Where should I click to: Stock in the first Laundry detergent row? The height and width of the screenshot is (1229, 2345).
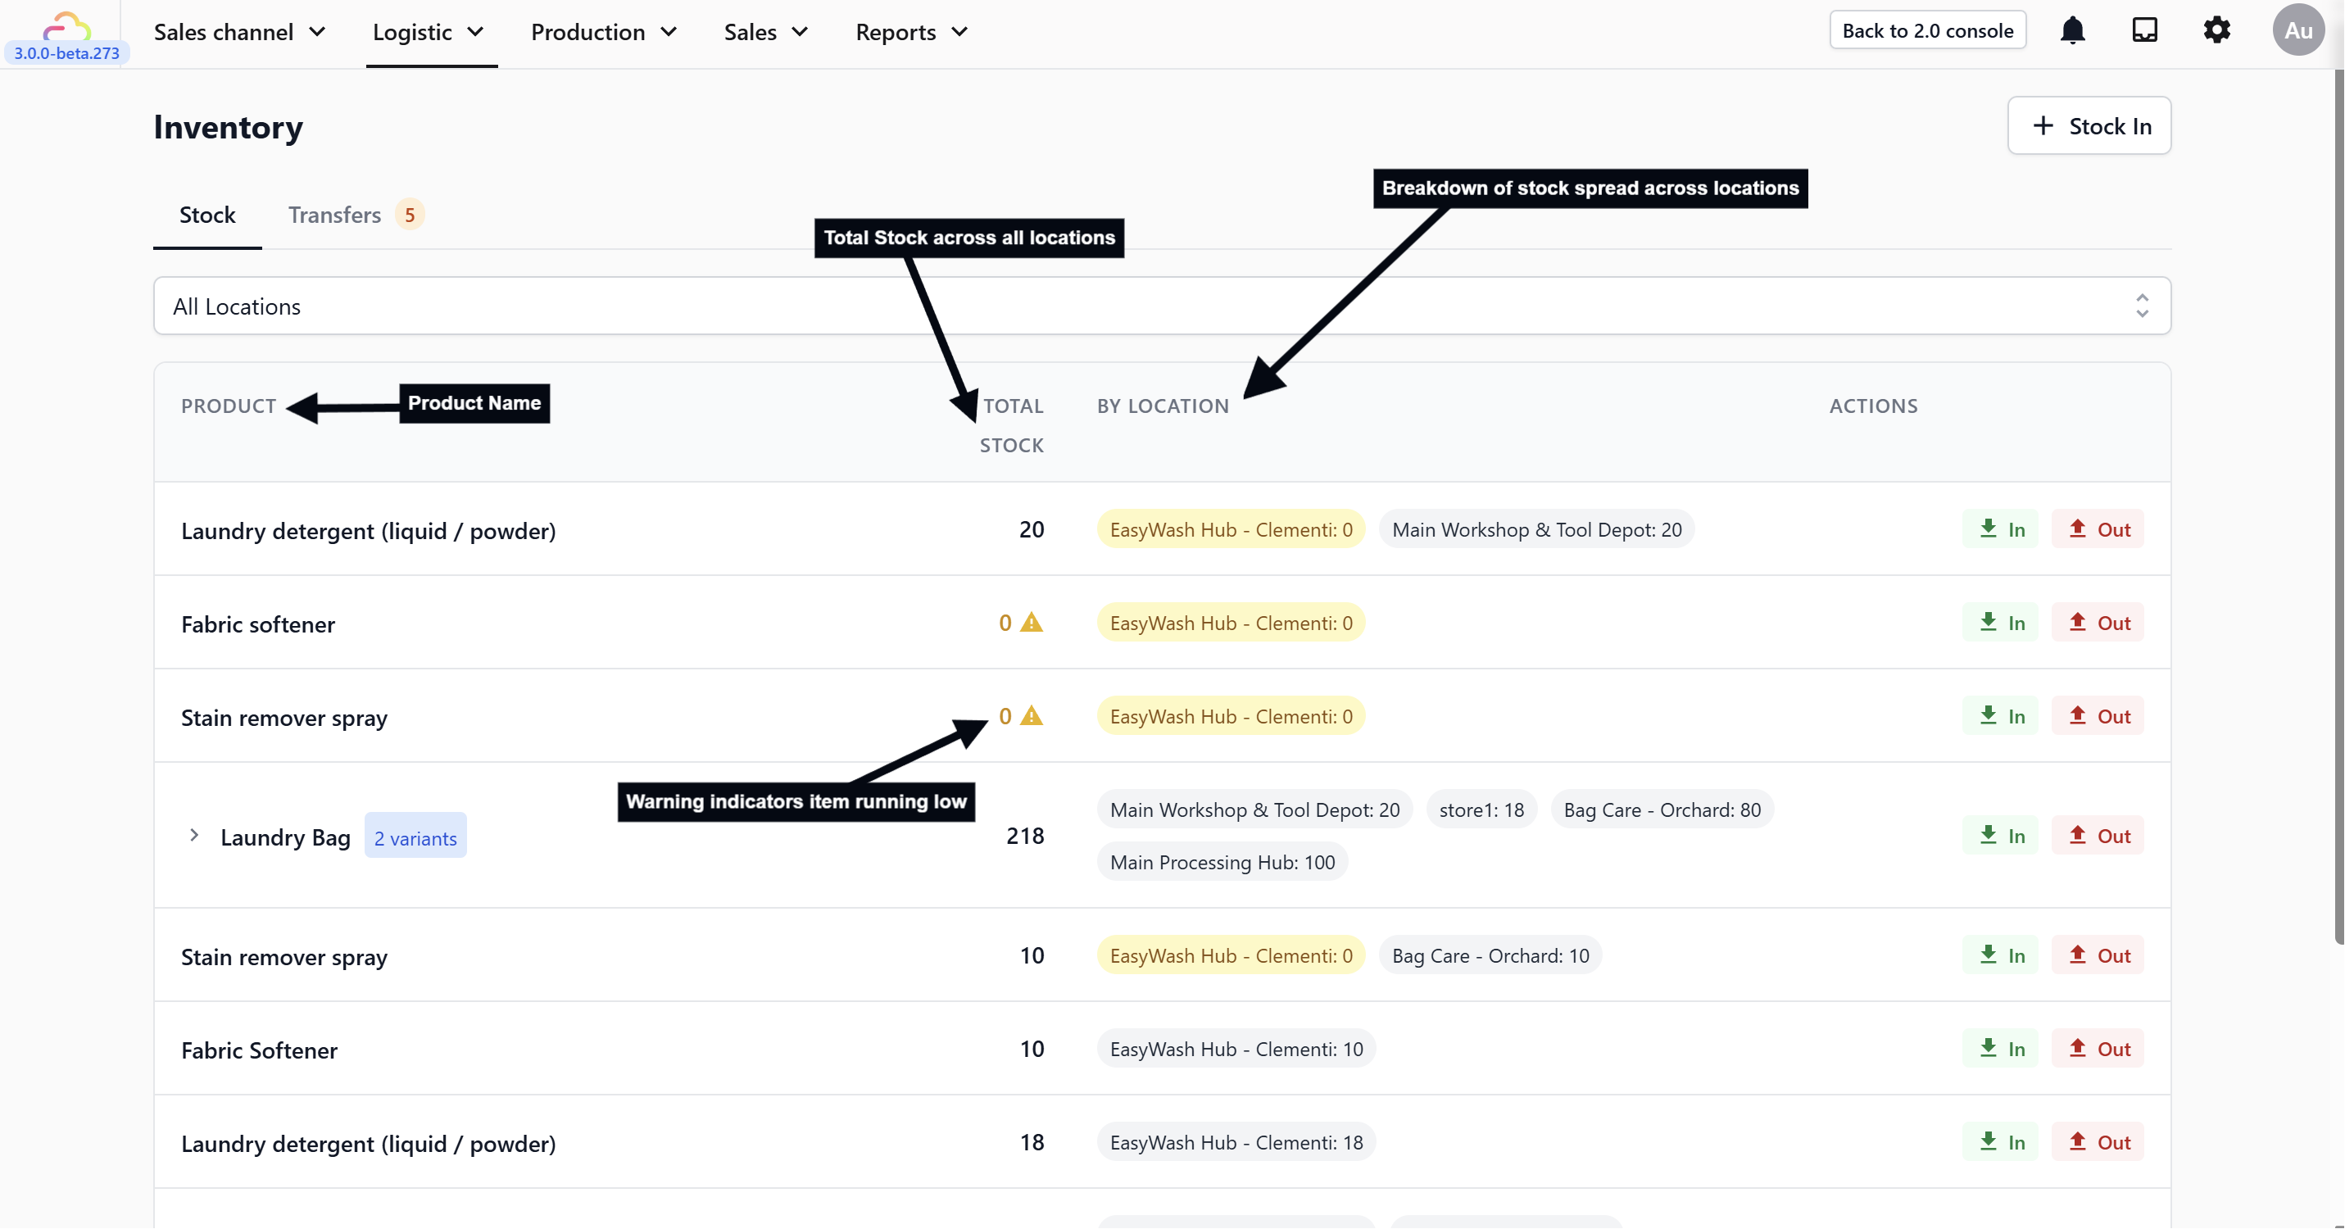click(2001, 529)
